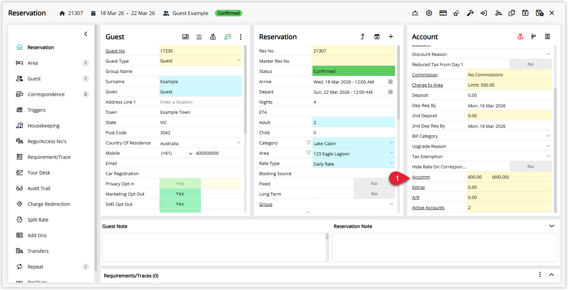Click the sparkle stars icon in toolbar

click(x=456, y=13)
